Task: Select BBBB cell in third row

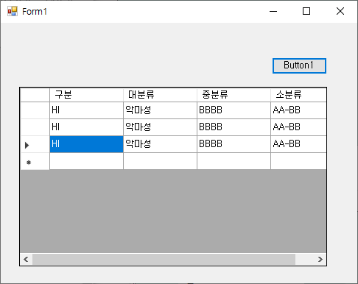Action: click(x=234, y=144)
